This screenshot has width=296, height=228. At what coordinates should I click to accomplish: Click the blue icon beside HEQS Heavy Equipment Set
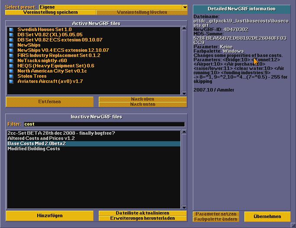(x=11, y=66)
